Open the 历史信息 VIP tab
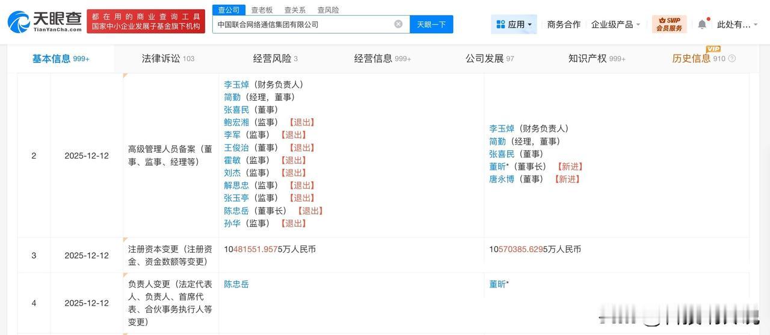 click(698, 58)
